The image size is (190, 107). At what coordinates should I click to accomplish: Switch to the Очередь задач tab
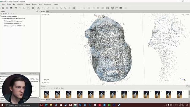click(x=56, y=100)
